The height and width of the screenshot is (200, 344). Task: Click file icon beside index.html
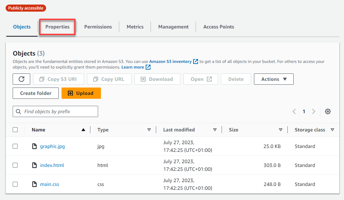pyautogui.click(x=34, y=165)
